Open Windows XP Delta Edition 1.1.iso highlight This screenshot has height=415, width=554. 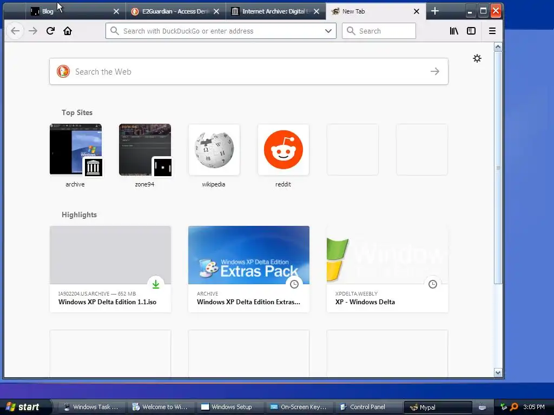pyautogui.click(x=110, y=269)
